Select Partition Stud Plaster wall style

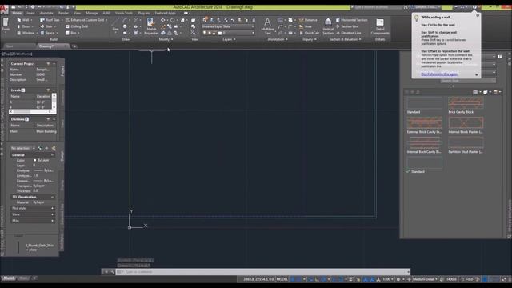tap(466, 146)
